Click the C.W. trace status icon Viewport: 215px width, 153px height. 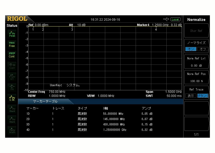(12, 98)
